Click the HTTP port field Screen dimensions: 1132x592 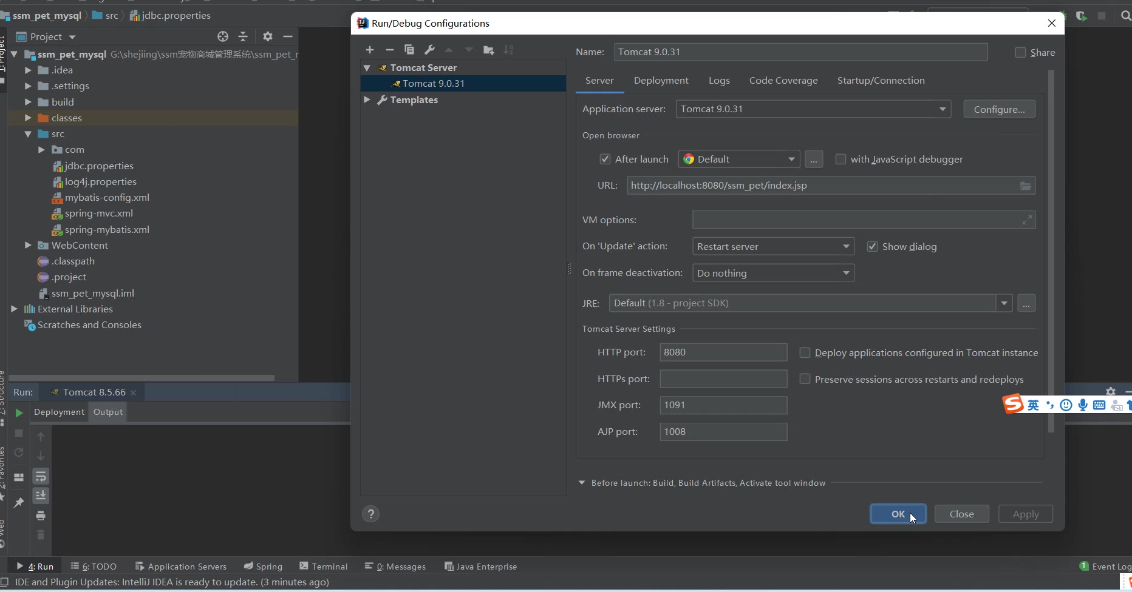tap(723, 352)
